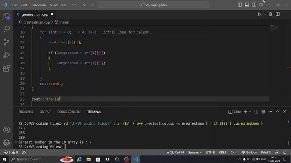The height and width of the screenshot is (163, 291).
Task: Switch to the DEBUG CONSOLE tab
Action: 69,112
